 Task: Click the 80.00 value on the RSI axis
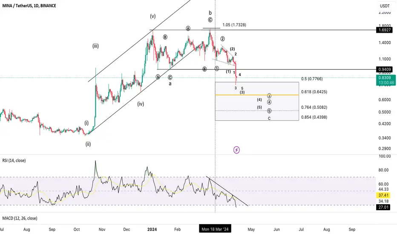[x=383, y=170]
